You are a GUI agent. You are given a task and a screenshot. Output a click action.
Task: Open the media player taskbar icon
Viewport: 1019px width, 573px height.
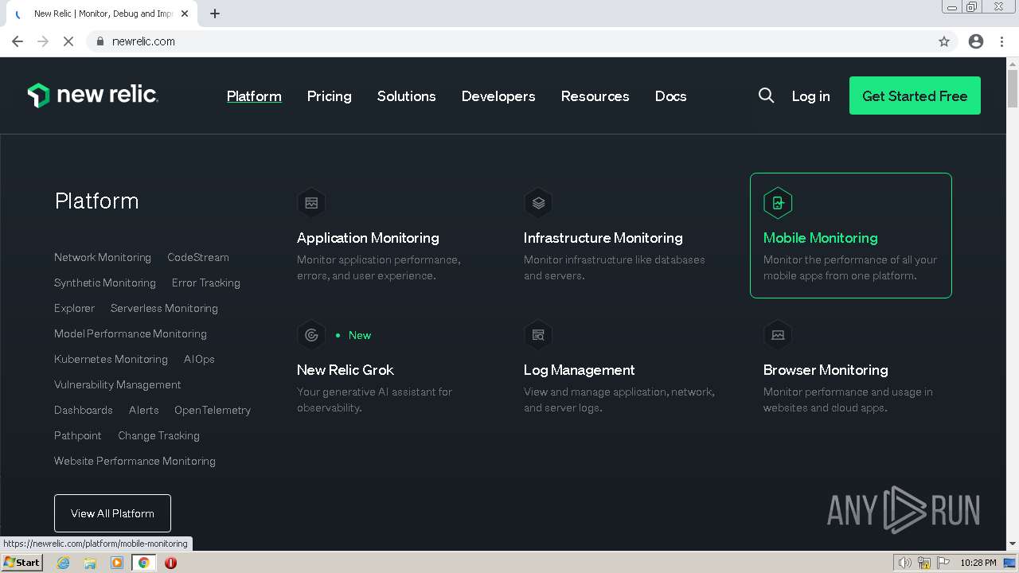(117, 563)
